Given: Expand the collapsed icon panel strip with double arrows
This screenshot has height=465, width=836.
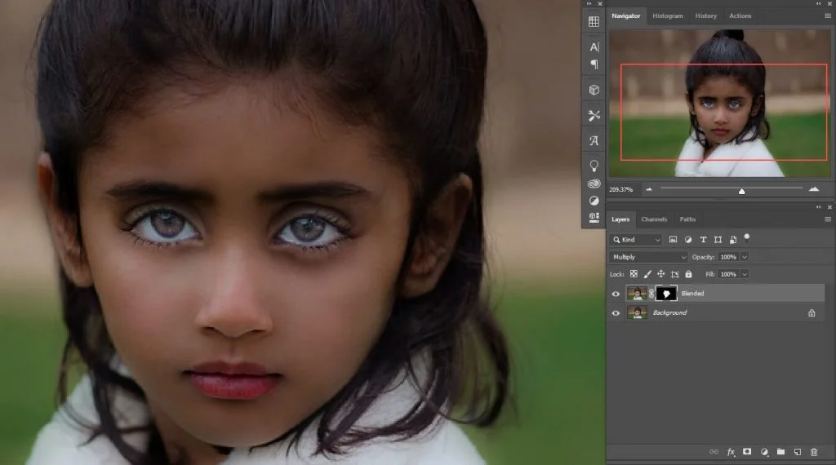Looking at the screenshot, I should pos(589,4).
